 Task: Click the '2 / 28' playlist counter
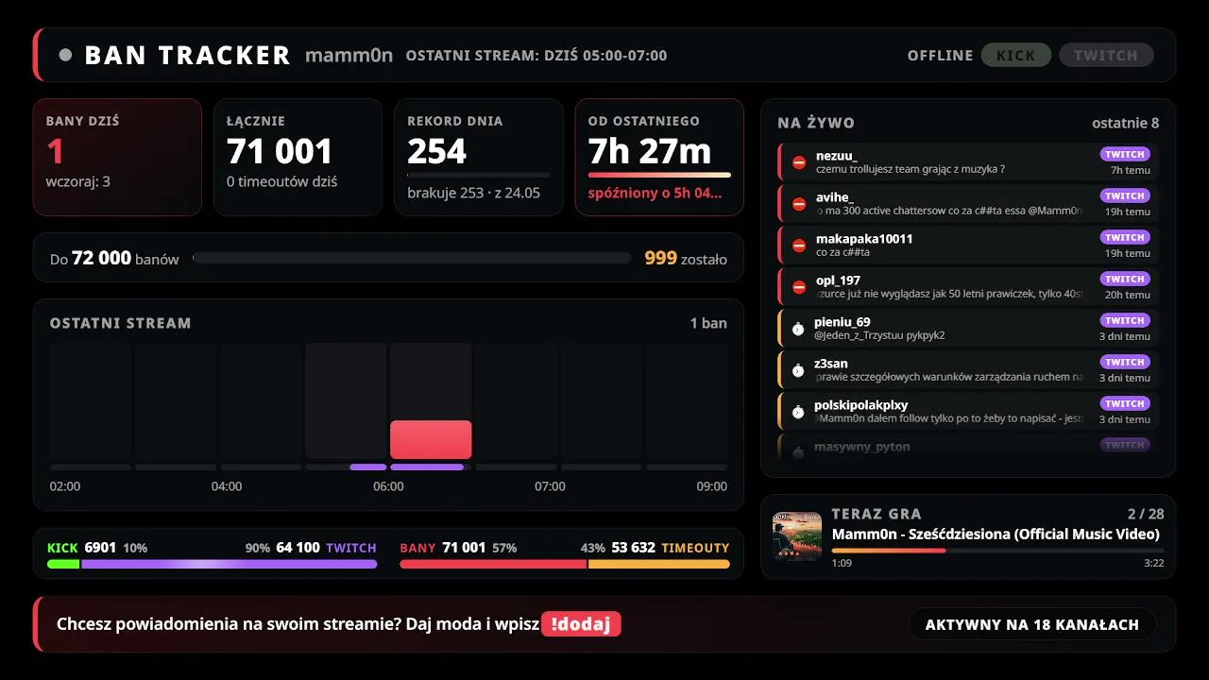point(1146,514)
